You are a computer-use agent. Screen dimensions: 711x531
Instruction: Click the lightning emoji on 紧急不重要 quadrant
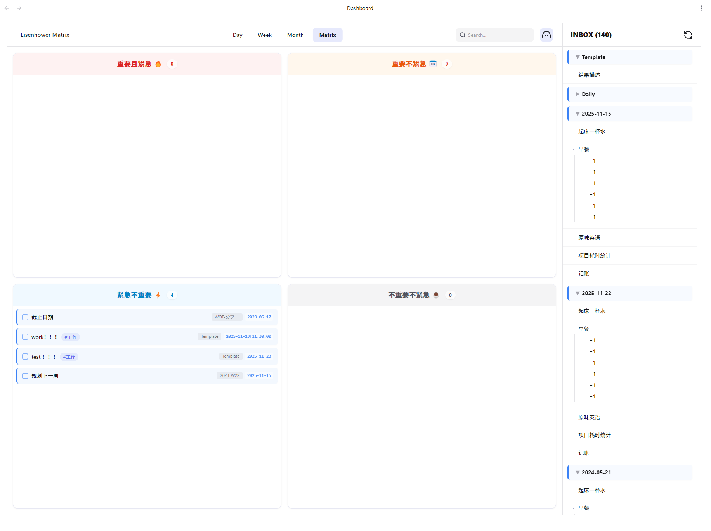pyautogui.click(x=158, y=295)
